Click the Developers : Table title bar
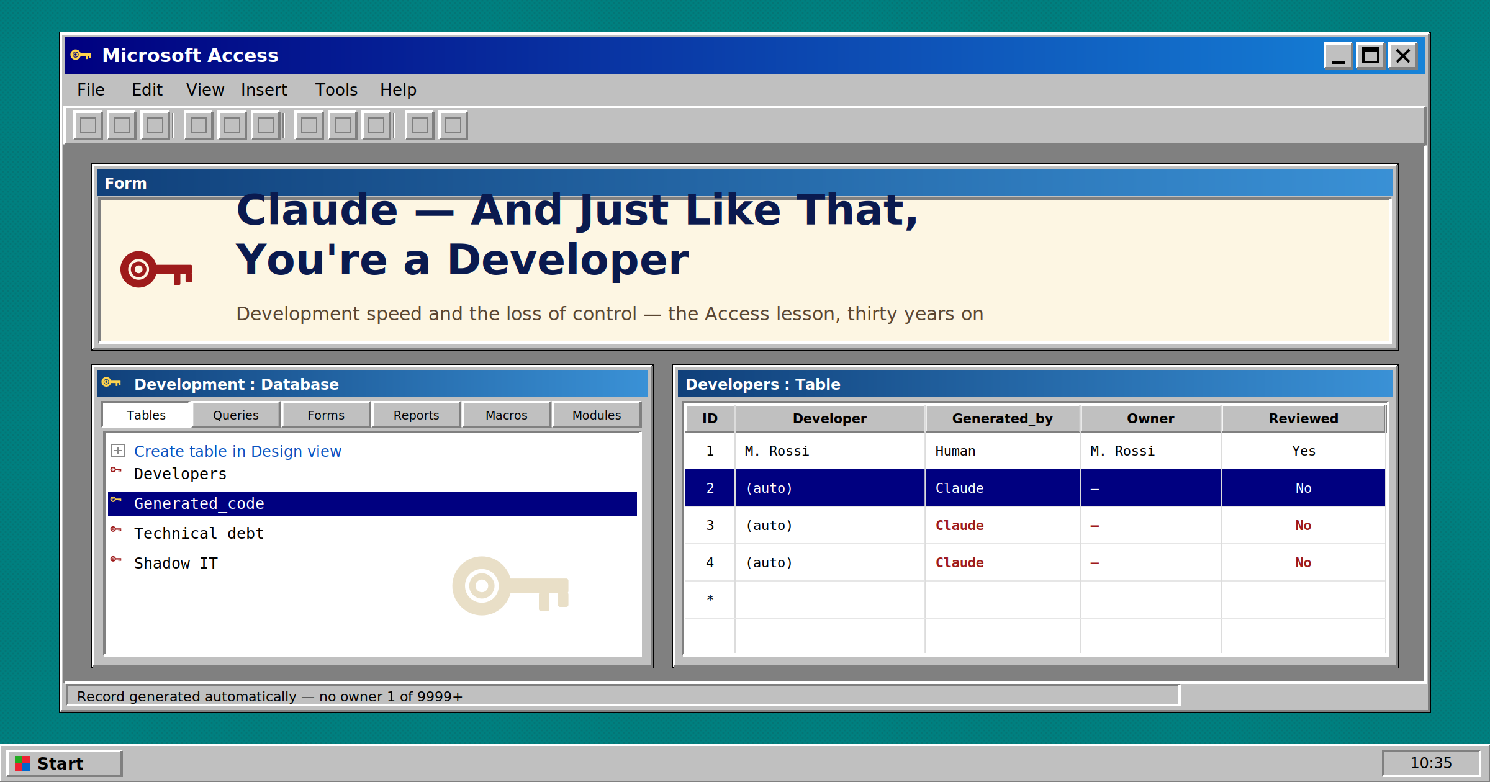 pyautogui.click(x=1035, y=384)
